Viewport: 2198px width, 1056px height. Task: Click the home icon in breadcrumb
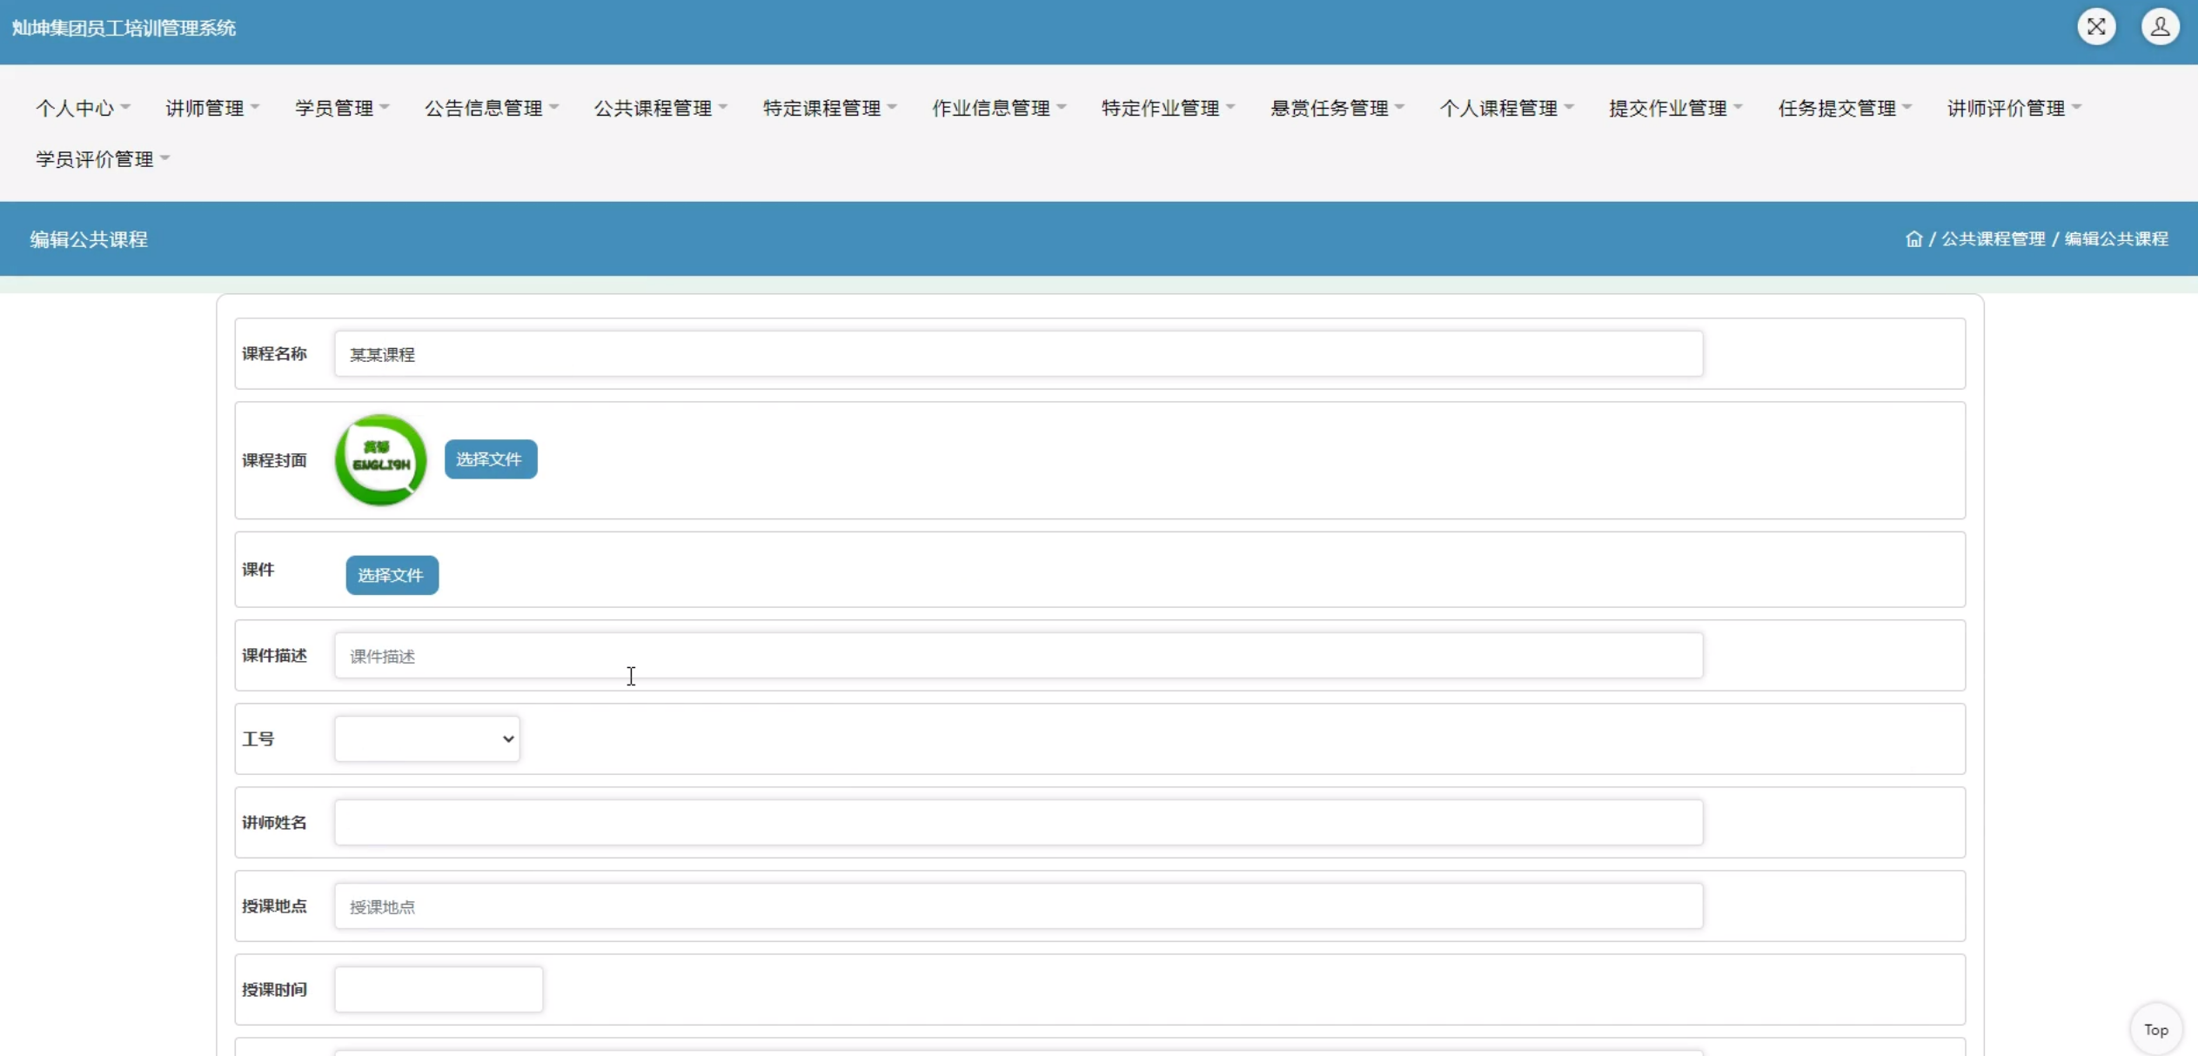pyautogui.click(x=1913, y=239)
